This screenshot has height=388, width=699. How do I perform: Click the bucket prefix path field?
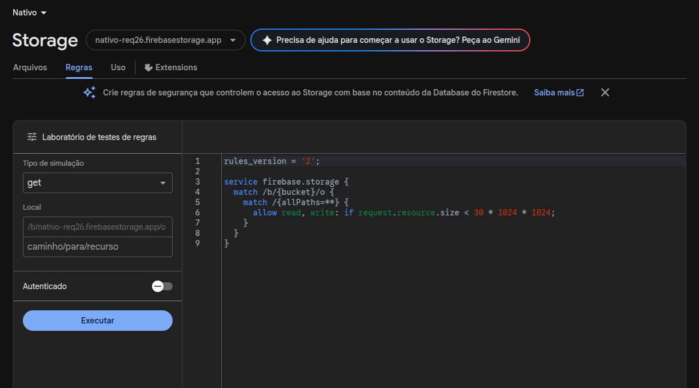pyautogui.click(x=98, y=227)
